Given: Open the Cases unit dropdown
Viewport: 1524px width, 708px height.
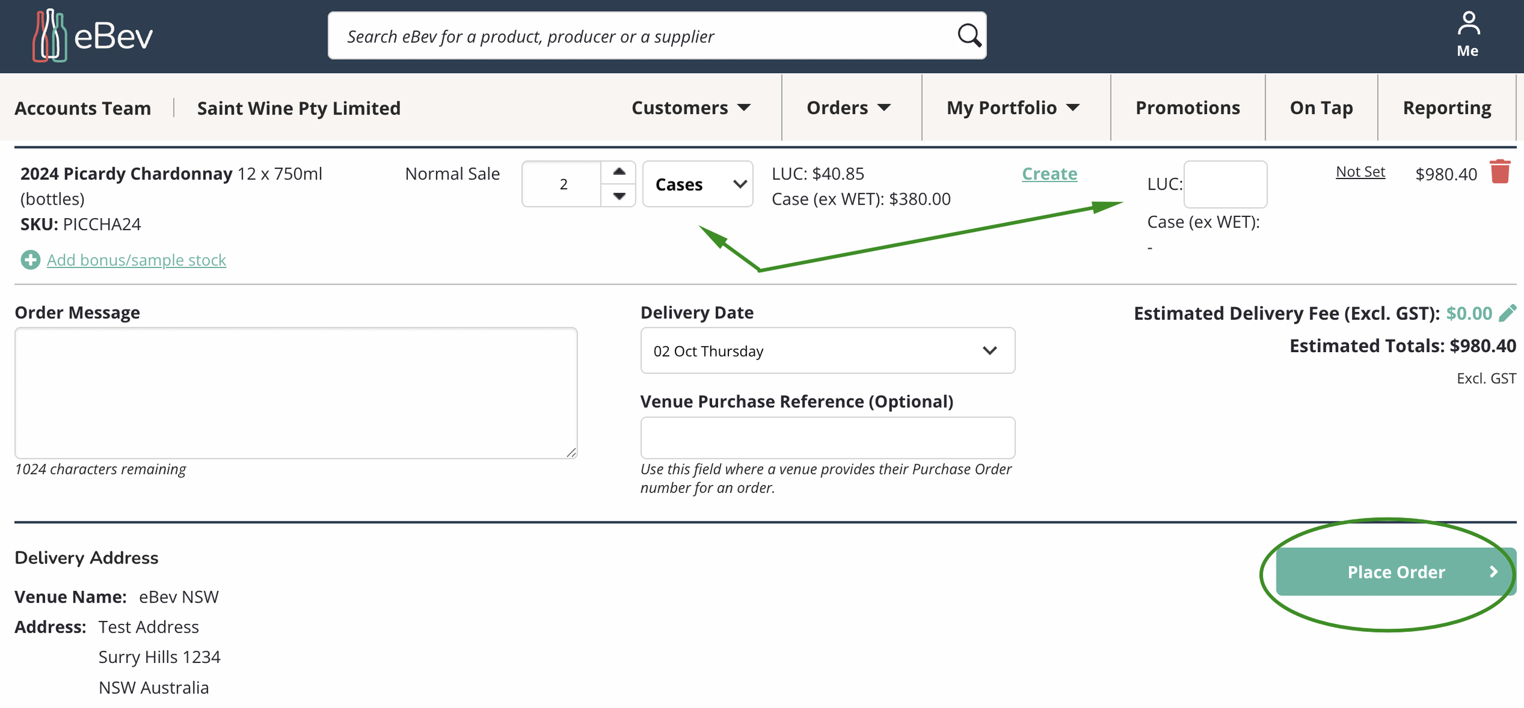Looking at the screenshot, I should (x=698, y=184).
